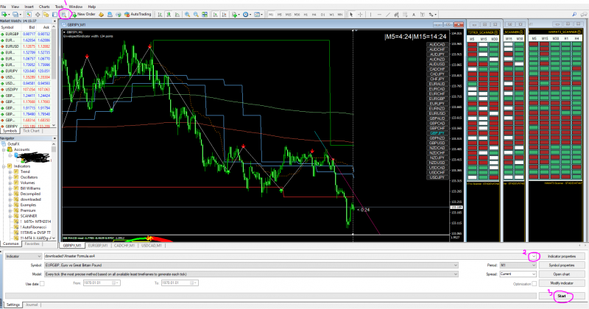Select the H4 timeframe toolbar button

coord(314,14)
